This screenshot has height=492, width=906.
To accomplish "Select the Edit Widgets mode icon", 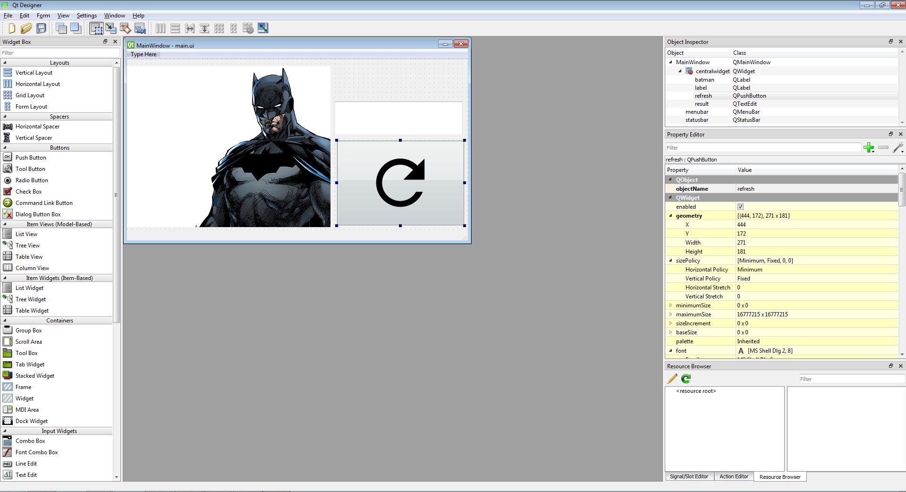I will (x=96, y=28).
